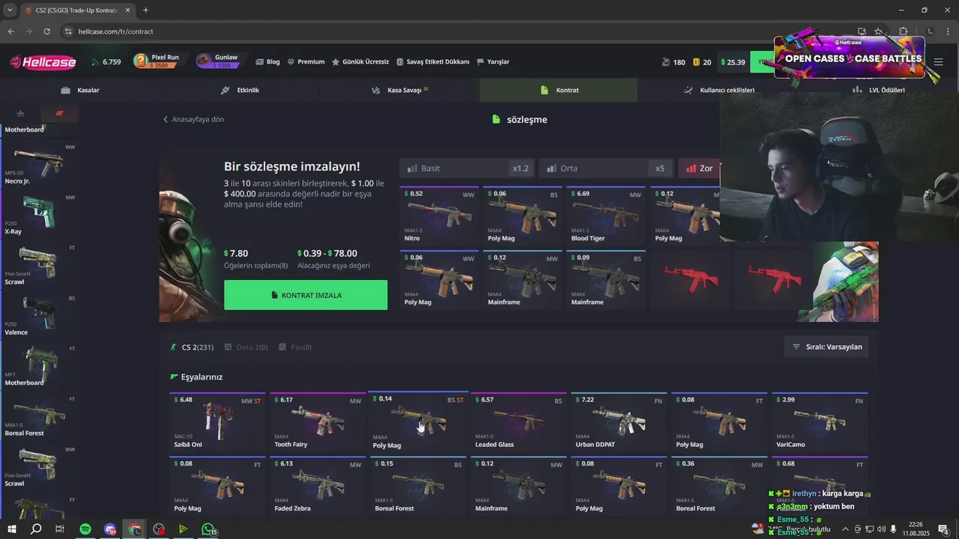Open Savaş Etiketi Dükkanı shop

point(432,62)
